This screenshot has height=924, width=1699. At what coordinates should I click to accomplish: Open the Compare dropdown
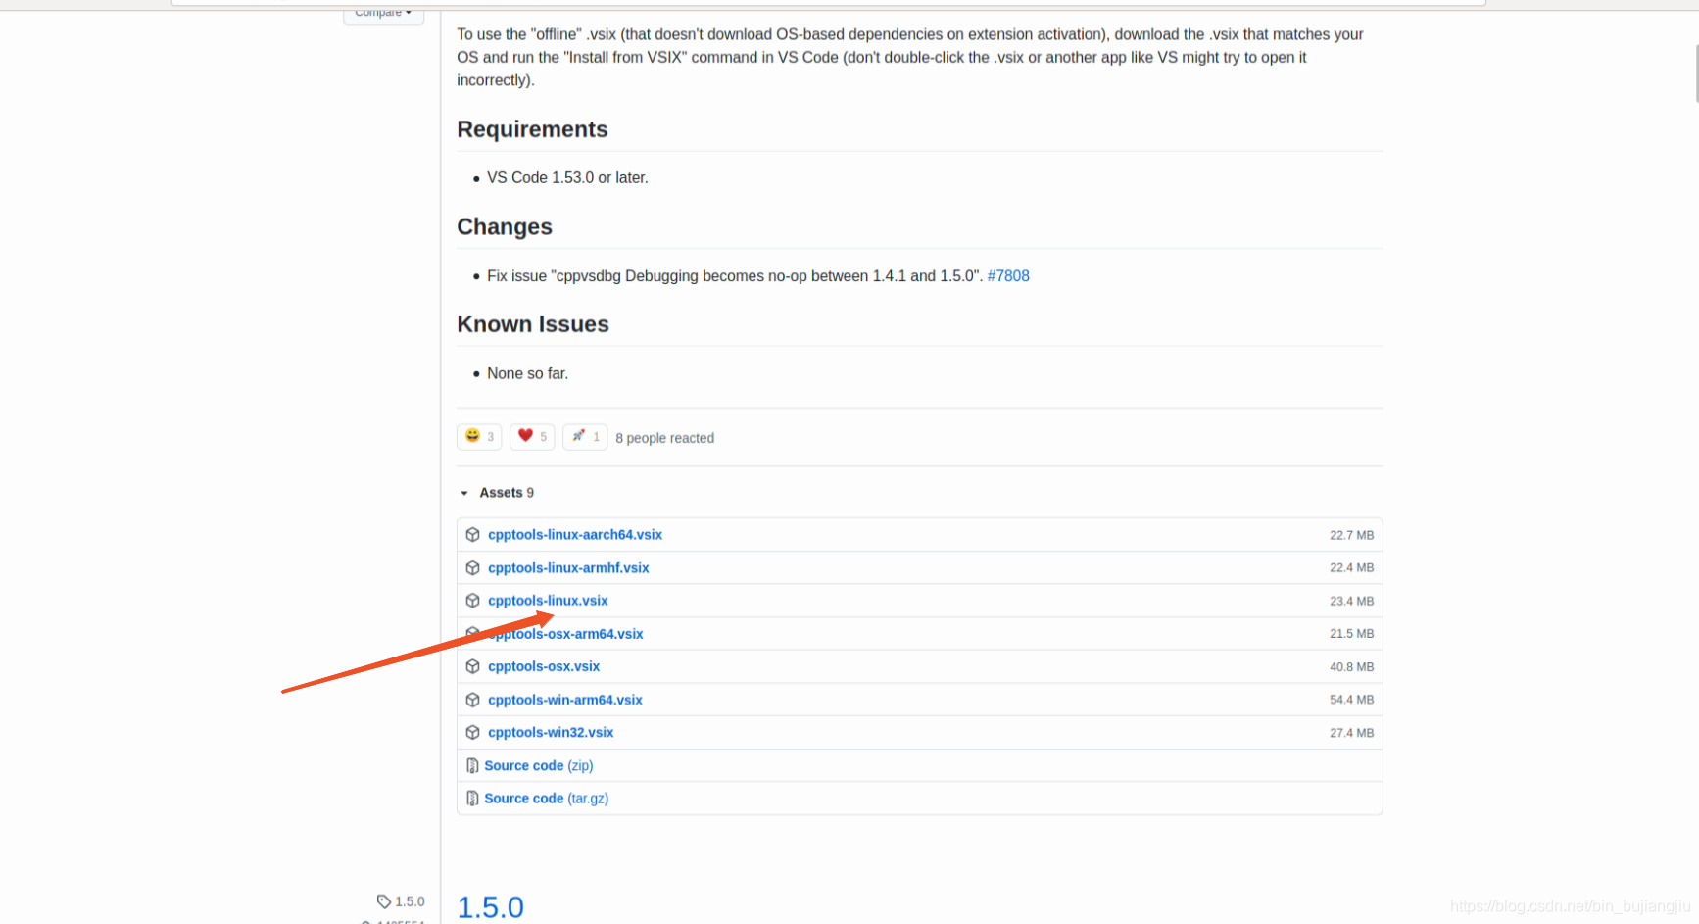[x=383, y=13]
